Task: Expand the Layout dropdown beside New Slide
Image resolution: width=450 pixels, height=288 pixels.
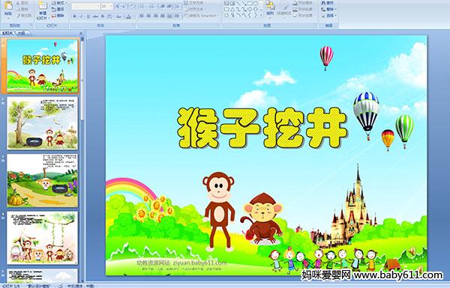Action: (59, 3)
